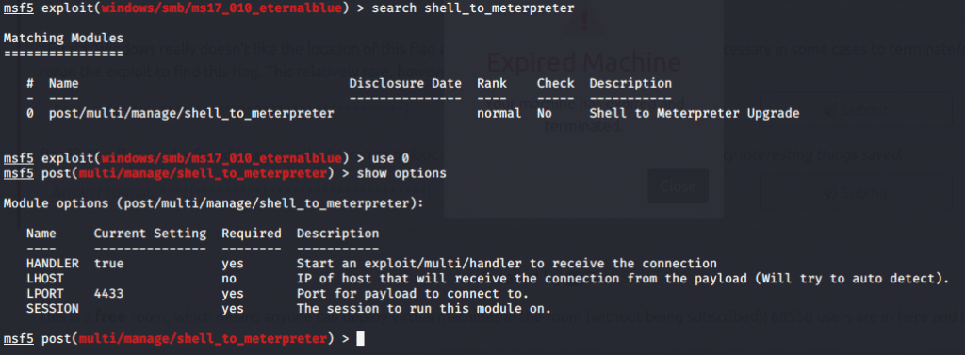Screen dimensions: 965x355
Task: Click the 'show options' command text
Action: (401, 173)
